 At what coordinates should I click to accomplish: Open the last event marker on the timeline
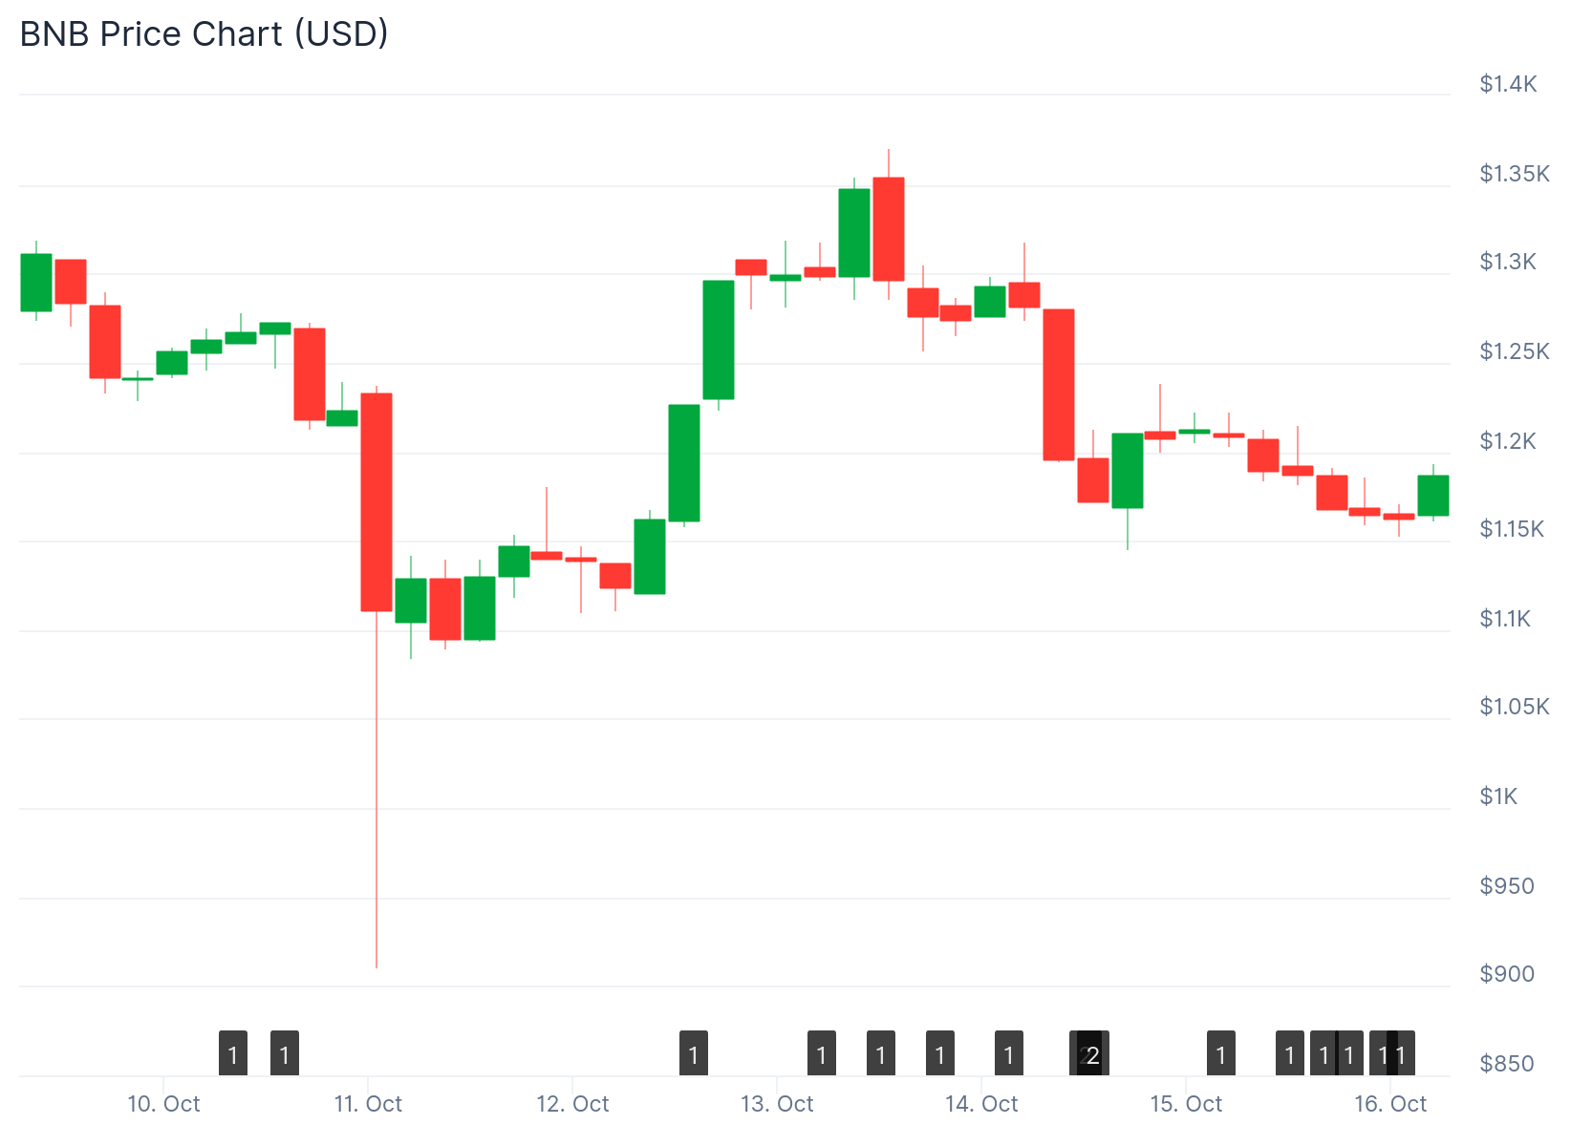tap(1403, 1054)
